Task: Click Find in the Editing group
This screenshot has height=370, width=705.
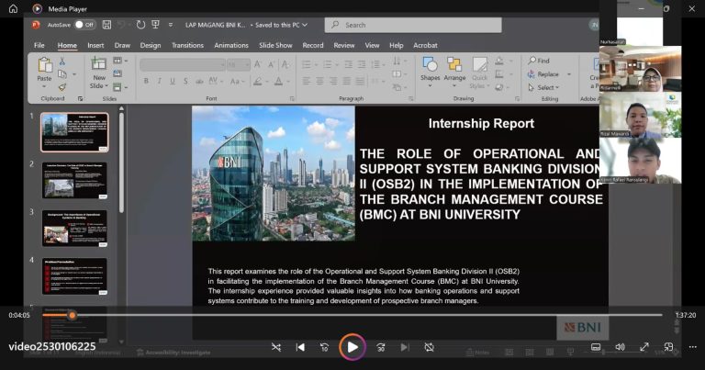Action: pyautogui.click(x=539, y=61)
